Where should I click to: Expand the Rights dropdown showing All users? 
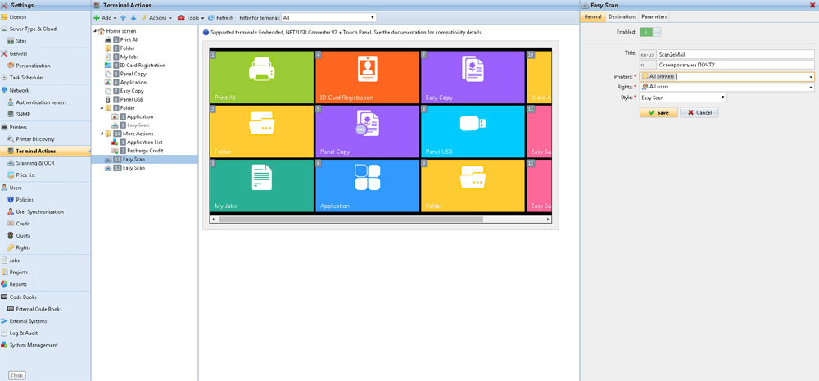pyautogui.click(x=727, y=87)
